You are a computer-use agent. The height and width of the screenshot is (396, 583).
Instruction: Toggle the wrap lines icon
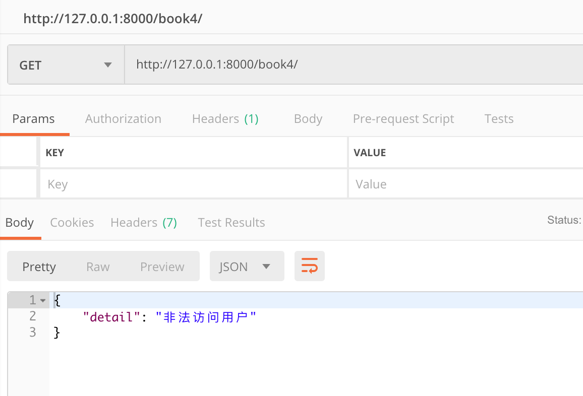tap(309, 266)
